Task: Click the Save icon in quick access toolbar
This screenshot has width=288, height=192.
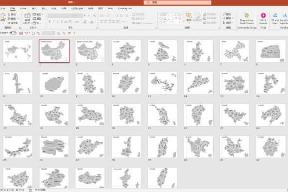Action: pos(21,33)
